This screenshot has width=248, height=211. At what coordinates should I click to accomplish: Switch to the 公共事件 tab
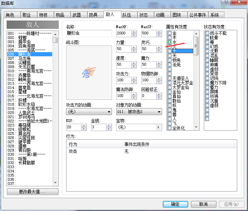(x=198, y=15)
